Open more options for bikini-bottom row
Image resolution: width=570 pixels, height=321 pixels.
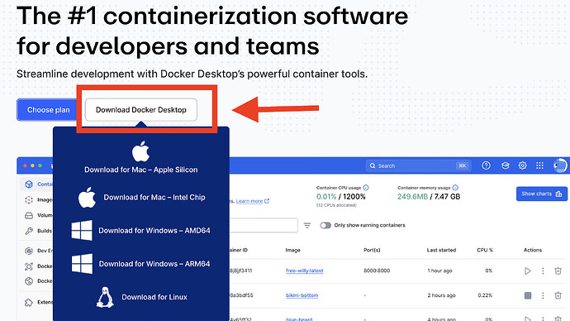tap(543, 295)
